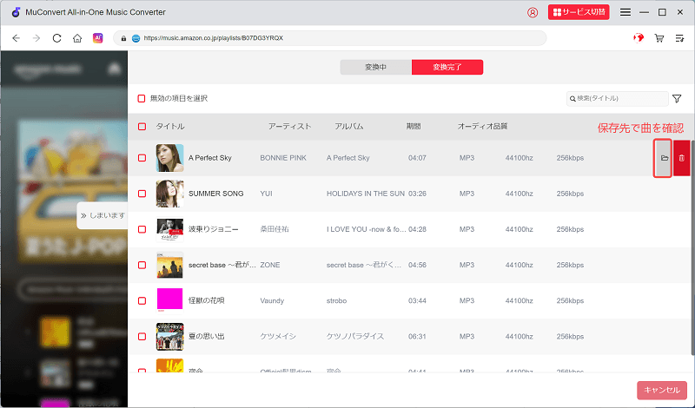
Task: Click the サービス切替 button
Action: click(579, 12)
